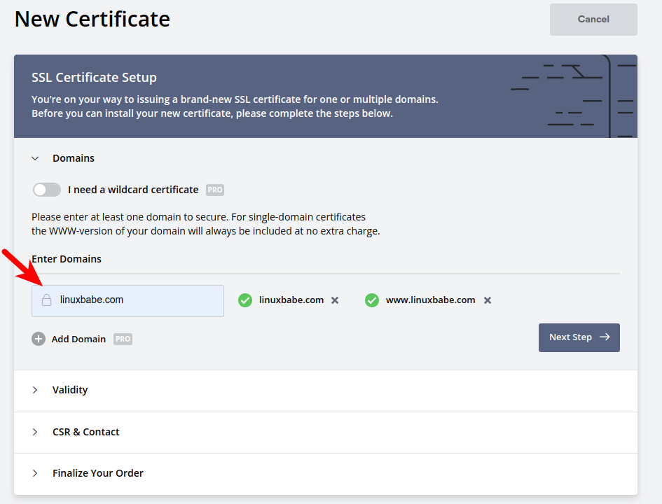Click the plus icon for Add Domain
662x504 pixels.
(x=39, y=339)
